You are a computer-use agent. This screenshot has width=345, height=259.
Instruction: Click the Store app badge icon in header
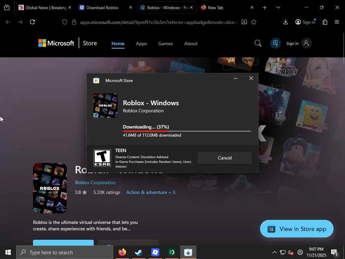(x=275, y=43)
